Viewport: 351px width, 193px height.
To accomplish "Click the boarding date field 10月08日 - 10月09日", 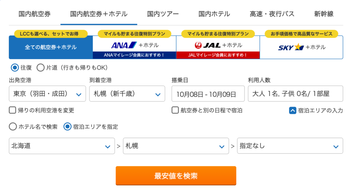I will coord(208,94).
